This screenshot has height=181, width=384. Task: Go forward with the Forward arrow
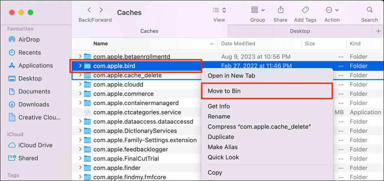pos(101,10)
